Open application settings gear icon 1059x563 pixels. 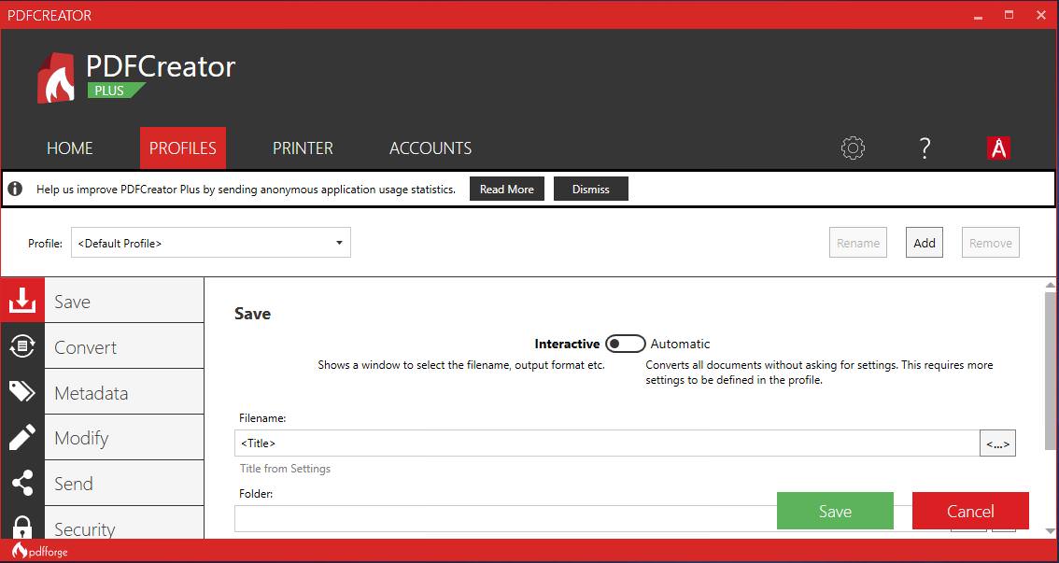click(853, 148)
